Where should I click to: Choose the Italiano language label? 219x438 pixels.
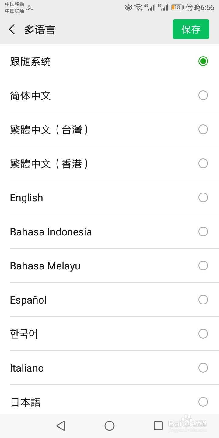coord(27,368)
